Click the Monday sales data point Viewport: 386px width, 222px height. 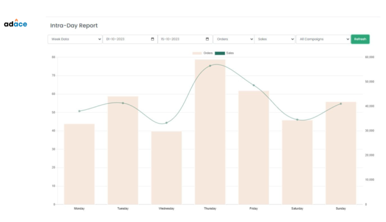(79, 111)
